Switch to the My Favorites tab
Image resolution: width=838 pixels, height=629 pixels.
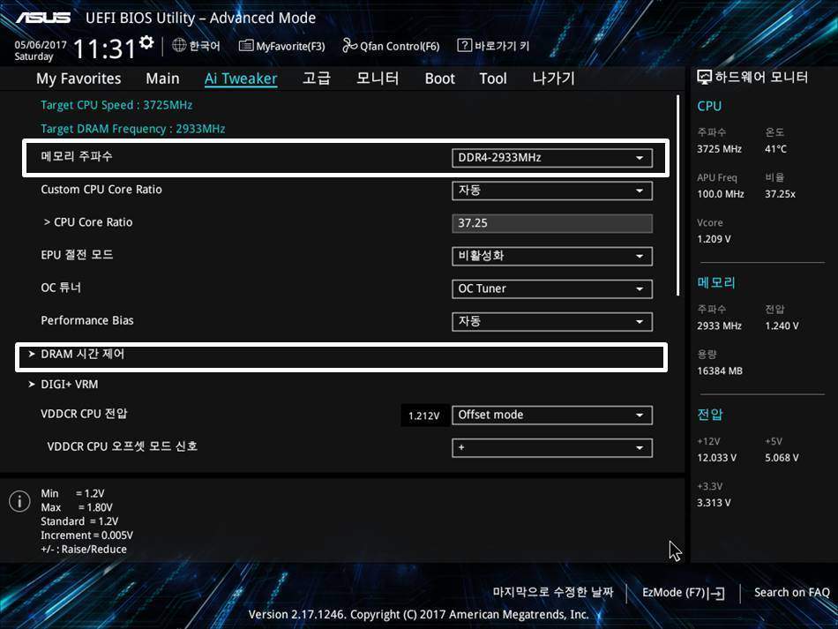[x=79, y=79]
